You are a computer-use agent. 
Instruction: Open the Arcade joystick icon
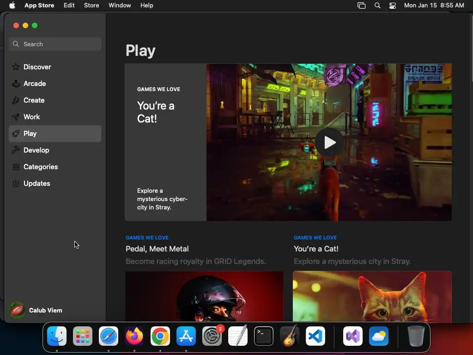(x=16, y=83)
